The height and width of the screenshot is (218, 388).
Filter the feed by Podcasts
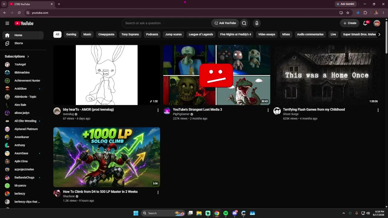tap(152, 35)
